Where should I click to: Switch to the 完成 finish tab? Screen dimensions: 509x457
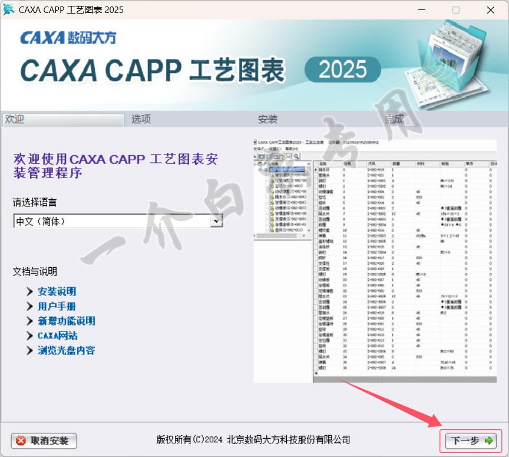pyautogui.click(x=394, y=119)
